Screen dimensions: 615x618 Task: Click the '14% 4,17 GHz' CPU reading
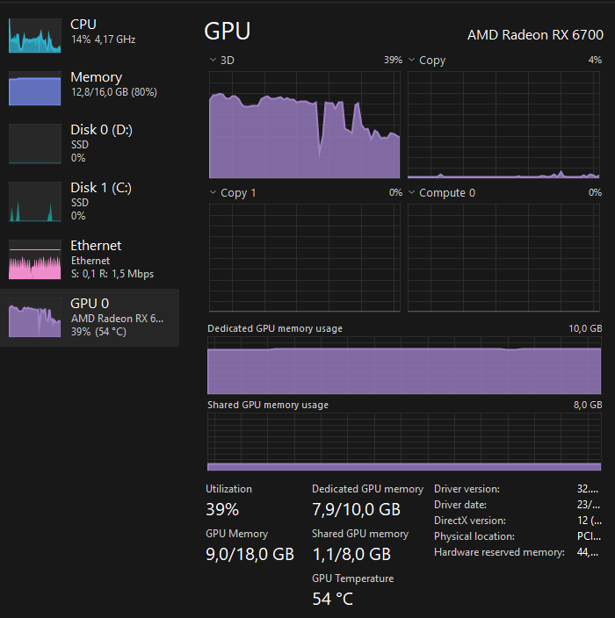104,40
